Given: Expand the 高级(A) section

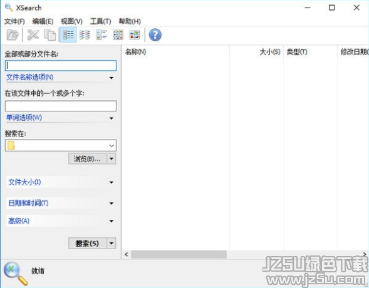Looking at the screenshot, I should (60, 221).
